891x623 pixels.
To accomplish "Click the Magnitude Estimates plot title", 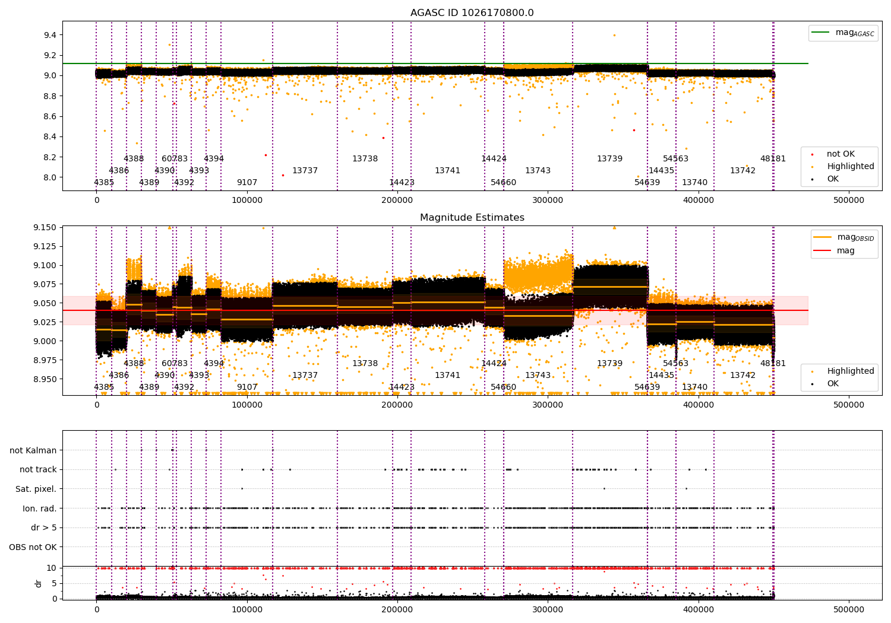I will click(x=472, y=218).
